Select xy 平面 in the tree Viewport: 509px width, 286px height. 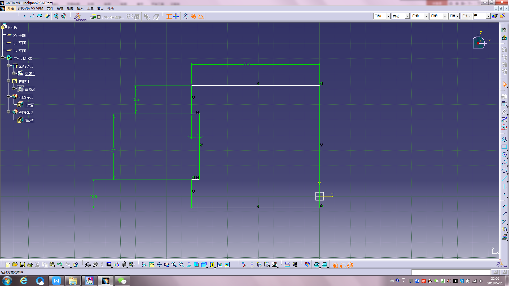19,35
